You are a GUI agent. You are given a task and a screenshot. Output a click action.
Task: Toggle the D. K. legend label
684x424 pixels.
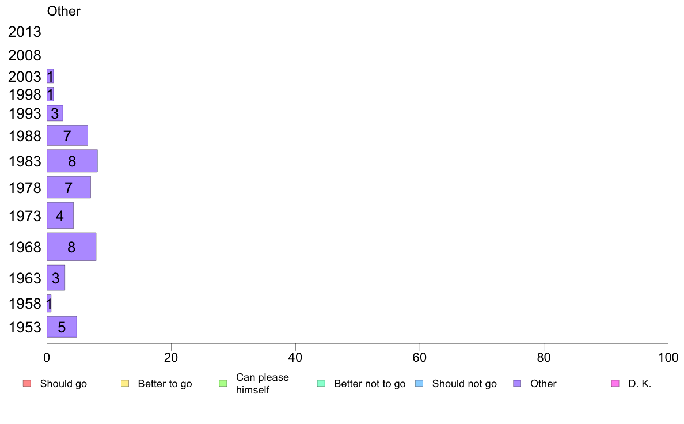point(640,384)
